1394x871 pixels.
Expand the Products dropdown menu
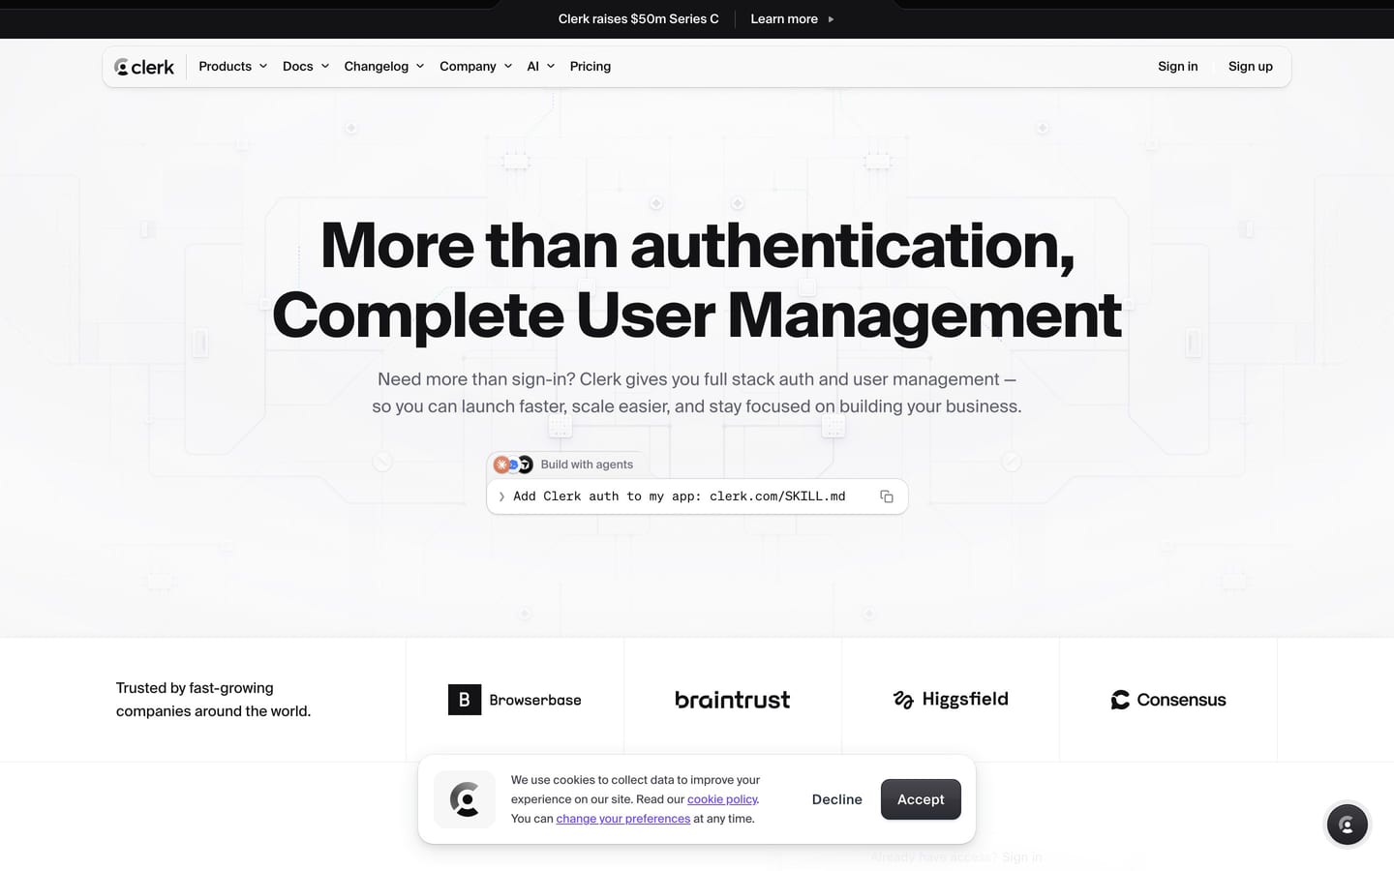(232, 67)
